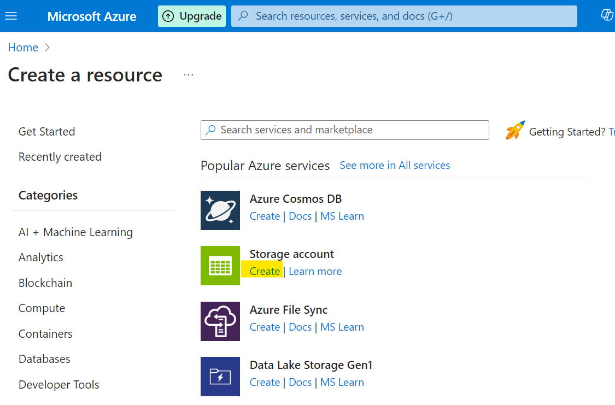This screenshot has width=615, height=405.
Task: Click the green Storage account icon
Action: (220, 266)
